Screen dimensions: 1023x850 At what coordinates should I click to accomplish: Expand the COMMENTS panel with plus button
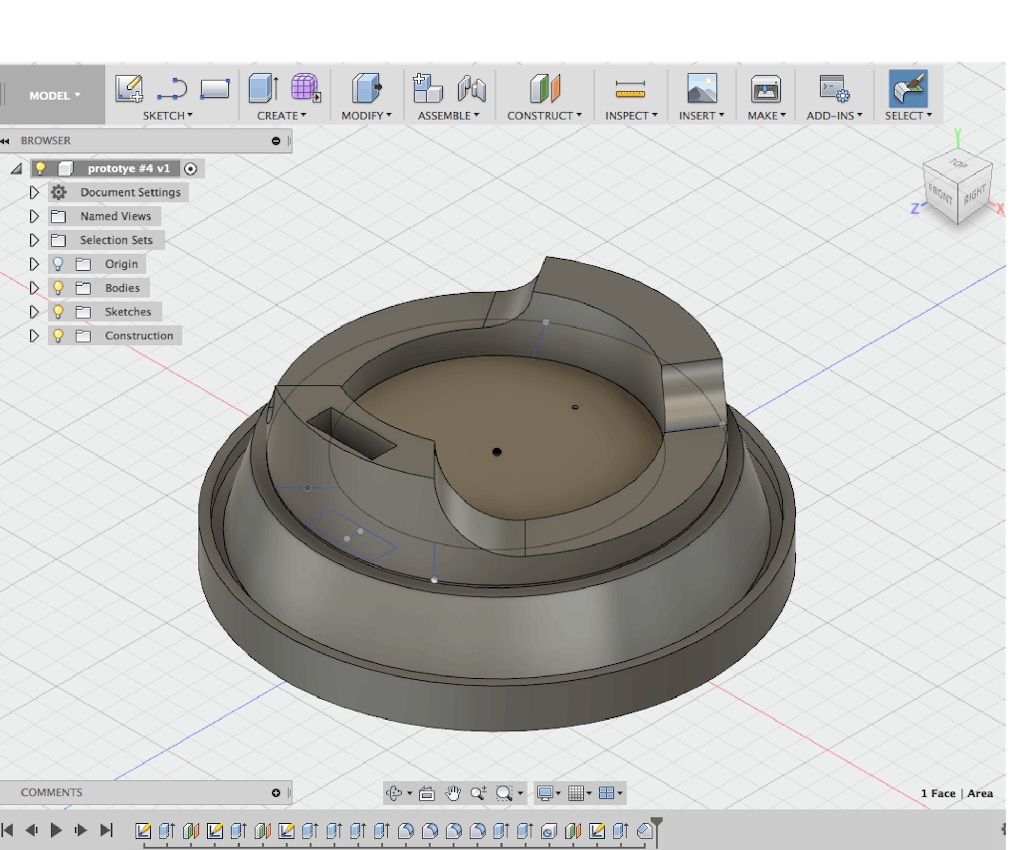pyautogui.click(x=276, y=793)
